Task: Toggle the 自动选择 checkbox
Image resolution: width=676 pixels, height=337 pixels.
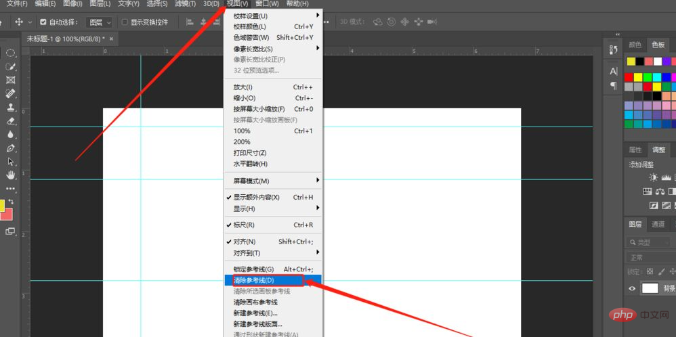Action: 43,22
